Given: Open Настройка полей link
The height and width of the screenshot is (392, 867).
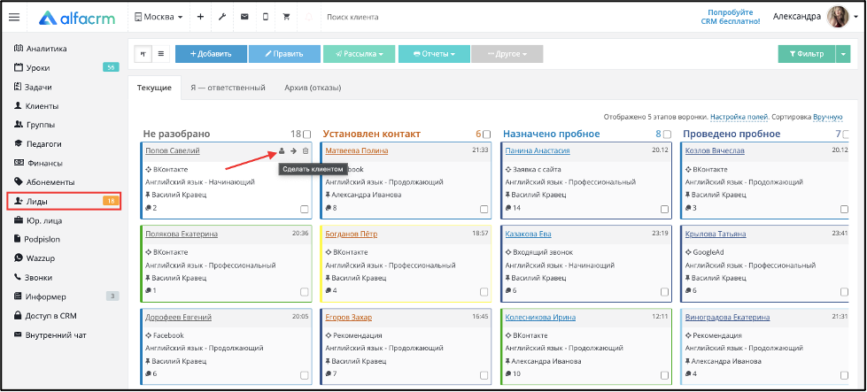Looking at the screenshot, I should pyautogui.click(x=739, y=117).
